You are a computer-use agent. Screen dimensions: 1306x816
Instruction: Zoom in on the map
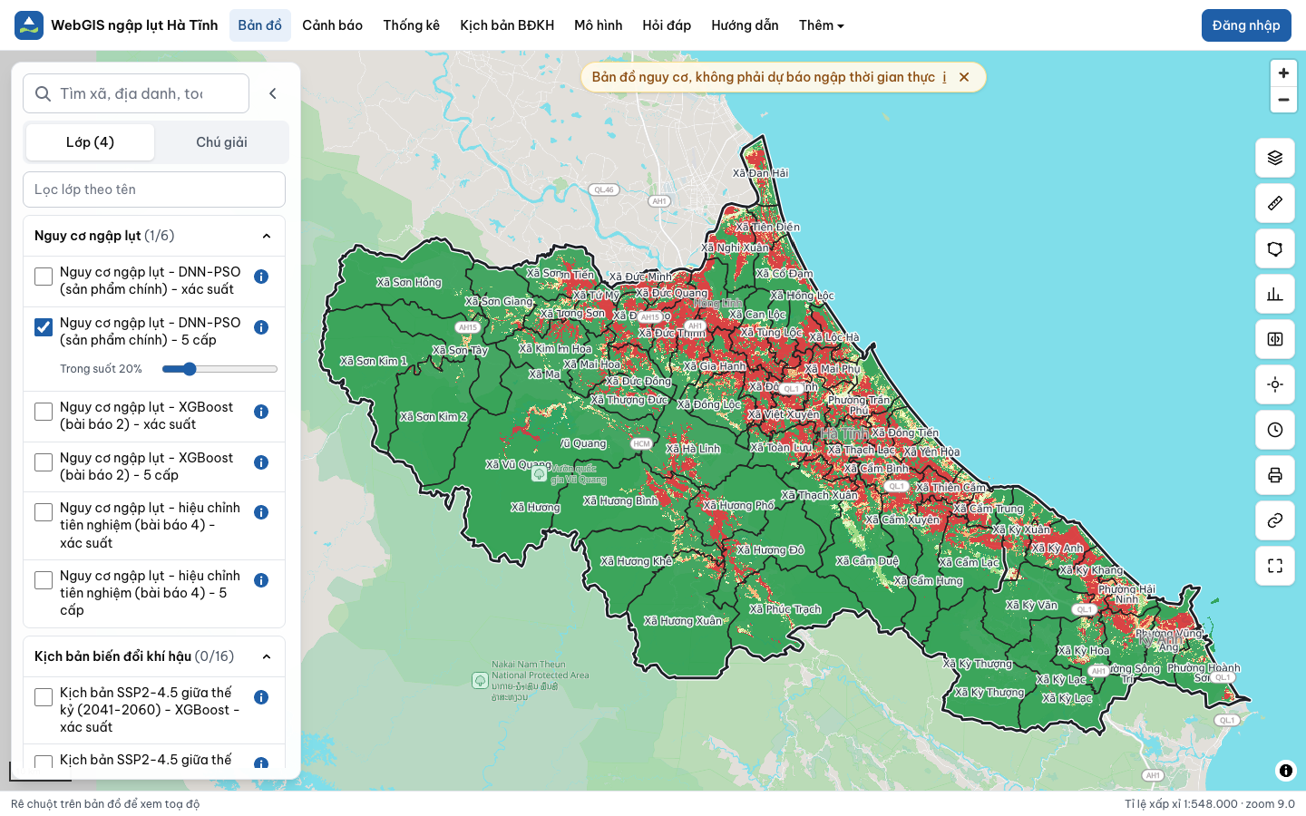tap(1283, 73)
